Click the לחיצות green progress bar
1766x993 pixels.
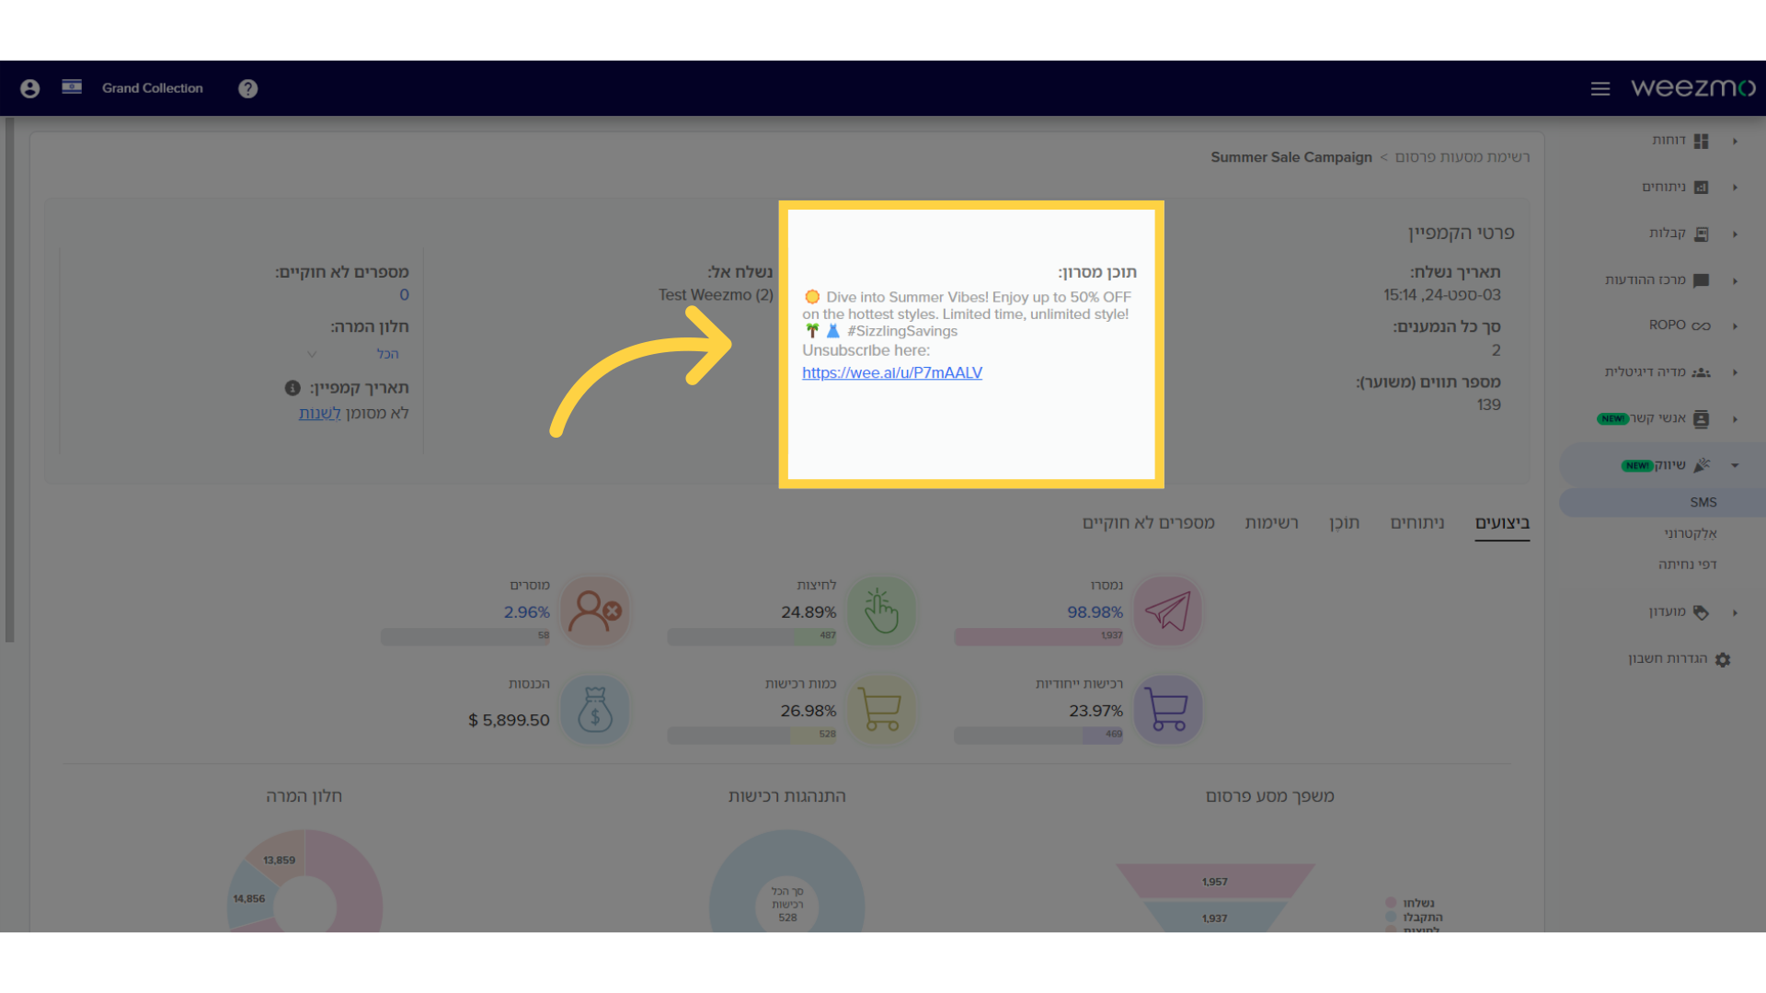[x=751, y=636]
